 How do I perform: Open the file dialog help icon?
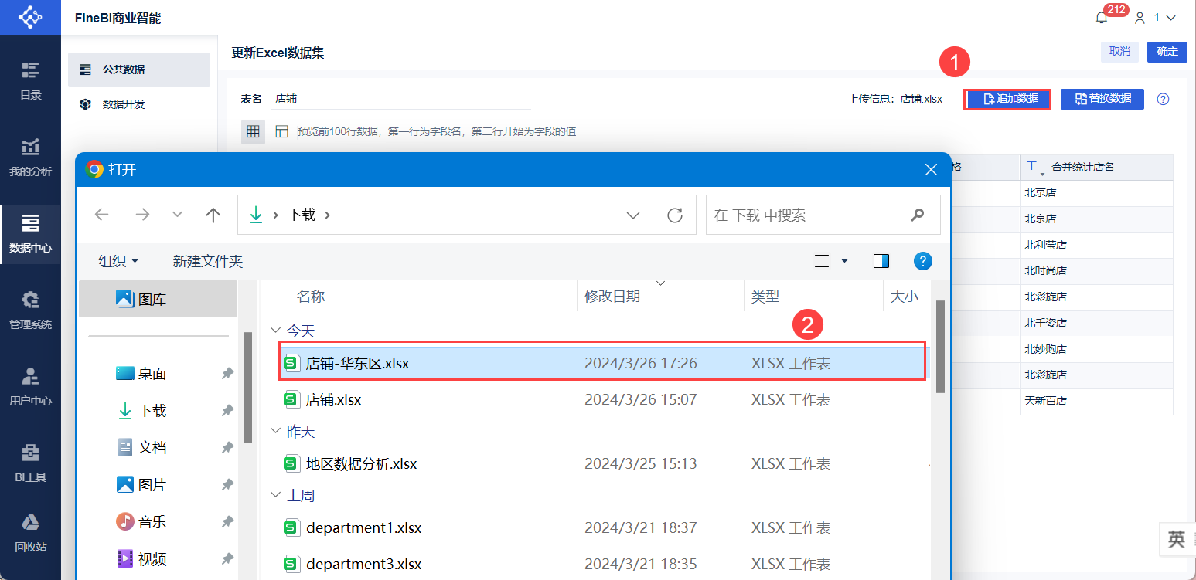point(922,261)
